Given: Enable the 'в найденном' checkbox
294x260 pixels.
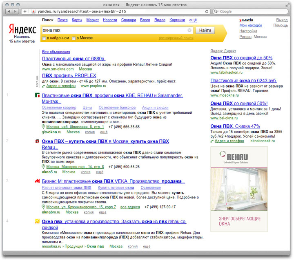Looking at the screenshot, I should (x=44, y=38).
